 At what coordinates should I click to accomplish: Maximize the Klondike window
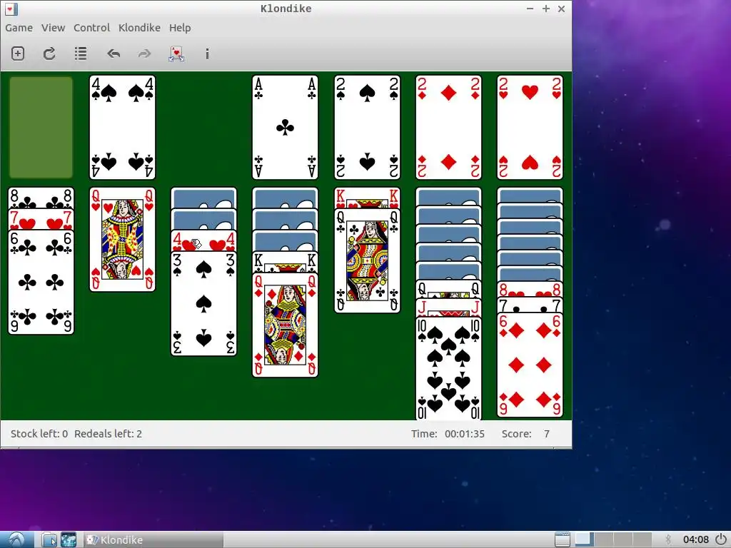coord(546,9)
